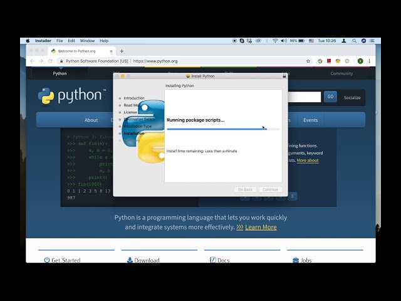Open the Installer app menu
This screenshot has width=401, height=301.
pos(43,41)
